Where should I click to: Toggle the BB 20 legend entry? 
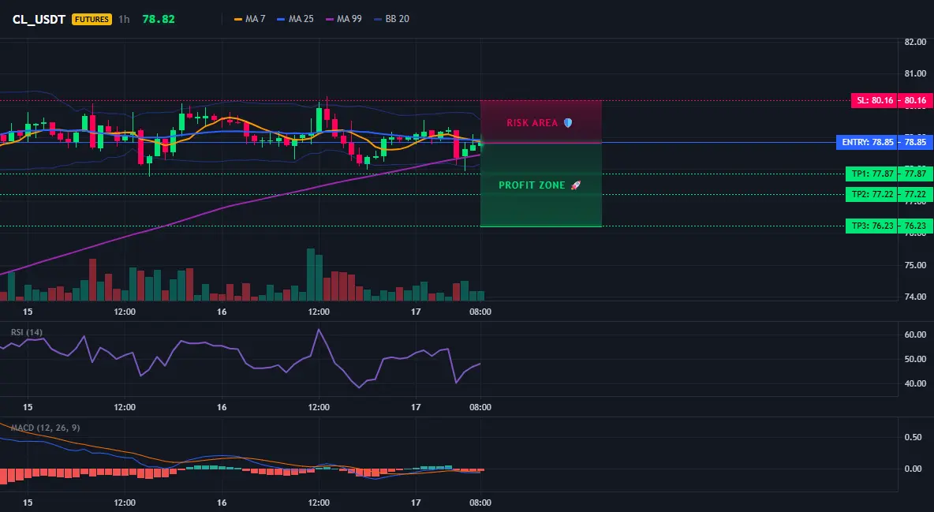tap(391, 19)
